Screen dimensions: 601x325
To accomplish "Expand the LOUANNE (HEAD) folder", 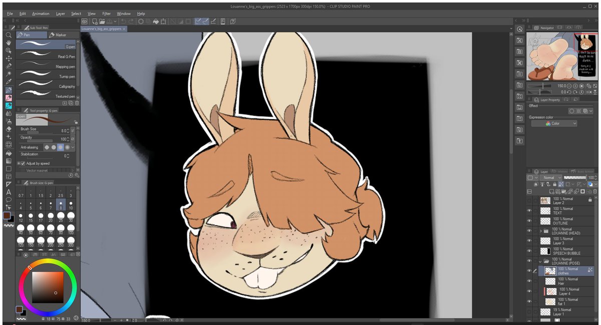I will click(x=541, y=230).
